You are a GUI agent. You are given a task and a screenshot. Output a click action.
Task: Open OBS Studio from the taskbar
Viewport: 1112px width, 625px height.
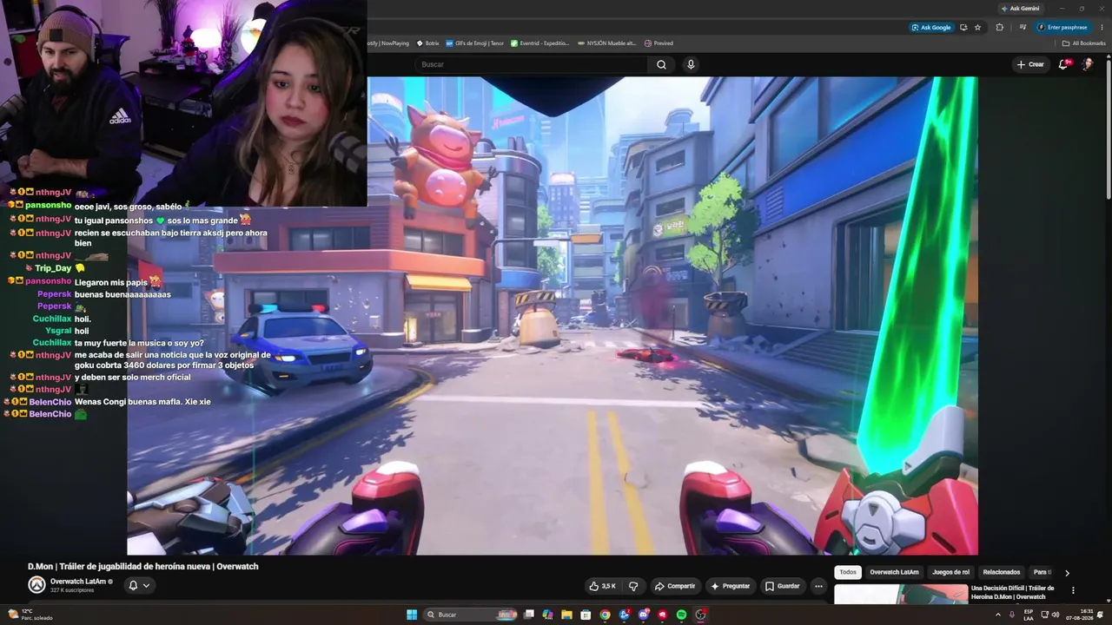click(700, 615)
